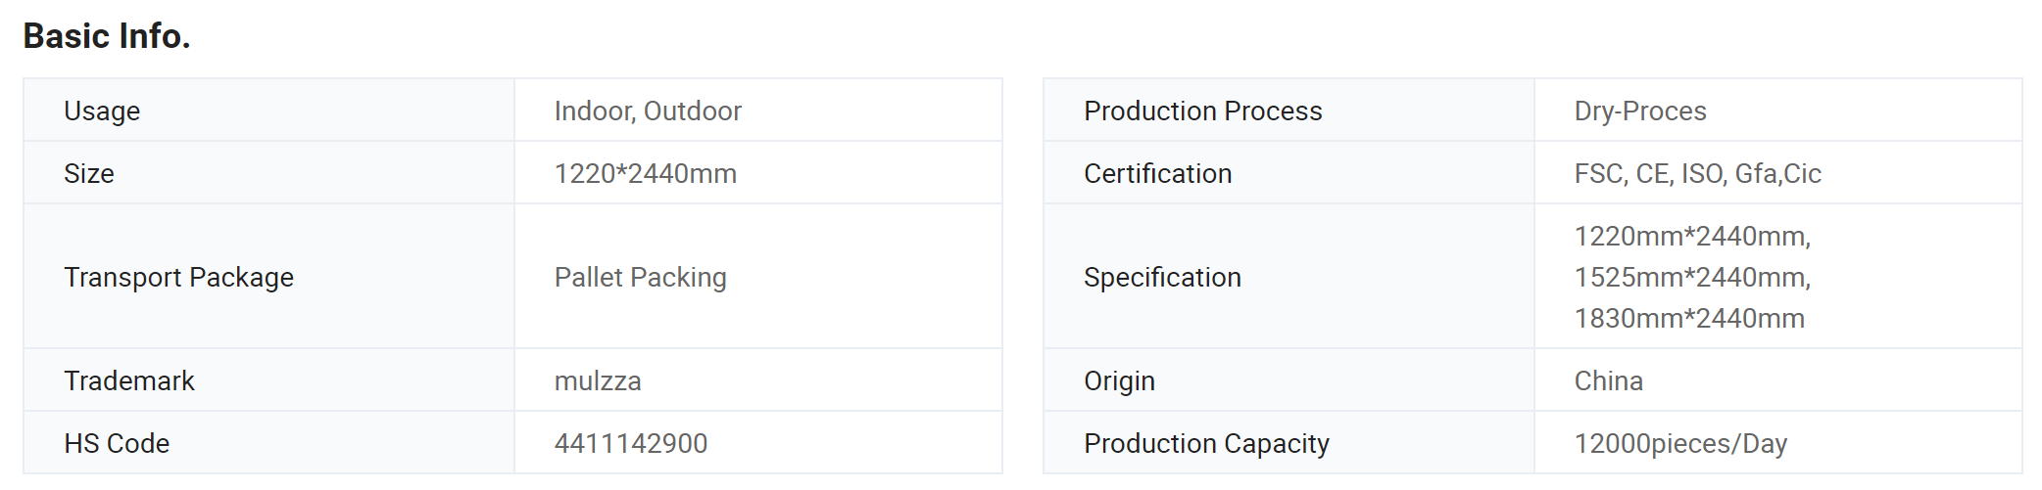The width and height of the screenshot is (2042, 490).
Task: Select the Size label cell
Action: (x=269, y=173)
